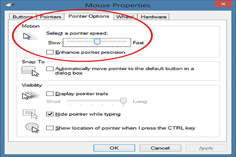Viewport: 236px width, 157px height.
Task: Open the Pointers tab
Action: [51, 17]
